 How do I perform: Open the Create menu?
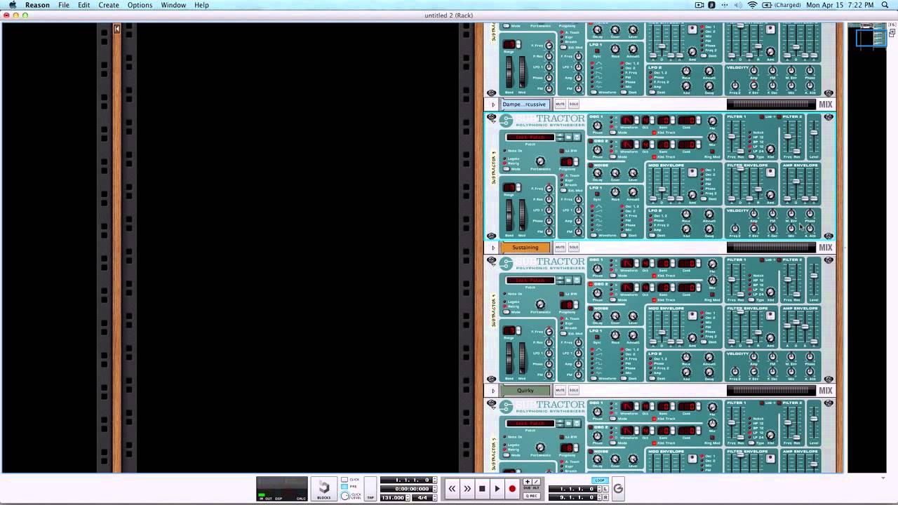[109, 5]
